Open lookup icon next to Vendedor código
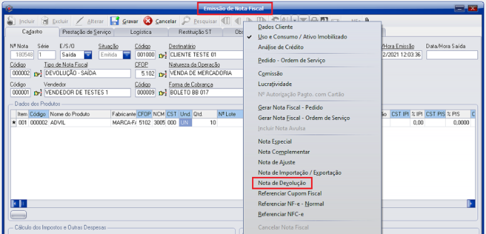 [x=38, y=93]
